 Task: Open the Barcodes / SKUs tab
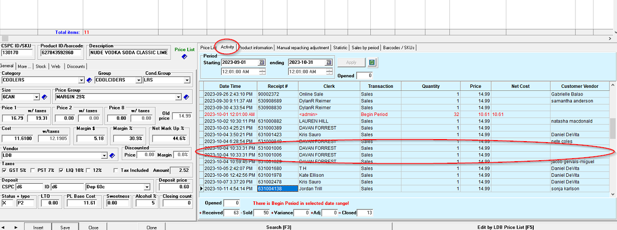pyautogui.click(x=399, y=48)
